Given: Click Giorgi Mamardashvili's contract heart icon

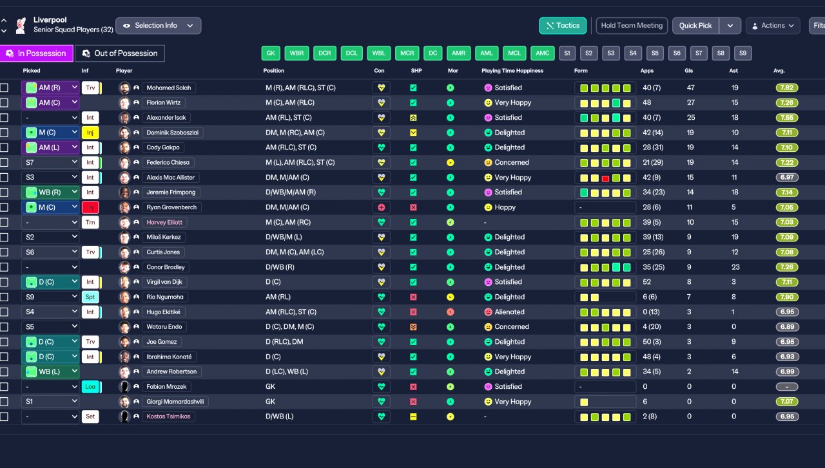Looking at the screenshot, I should point(381,402).
